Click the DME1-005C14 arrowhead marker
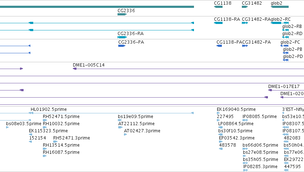This screenshot has width=304, height=172. pyautogui.click(x=75, y=69)
